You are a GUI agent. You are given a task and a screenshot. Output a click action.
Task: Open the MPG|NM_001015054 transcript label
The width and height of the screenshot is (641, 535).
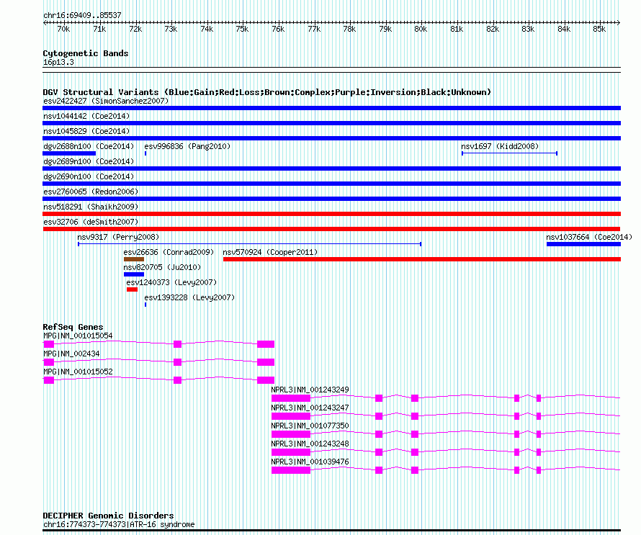78,336
